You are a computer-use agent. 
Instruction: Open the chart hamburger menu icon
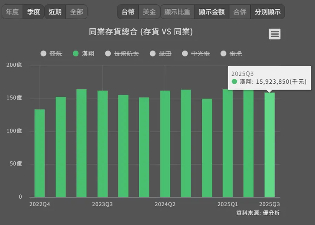(275, 34)
